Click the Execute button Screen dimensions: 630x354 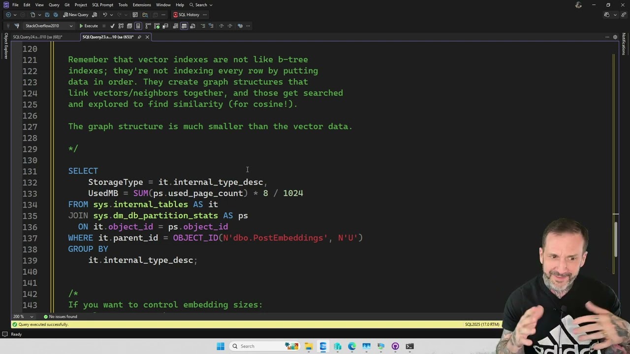tap(89, 26)
